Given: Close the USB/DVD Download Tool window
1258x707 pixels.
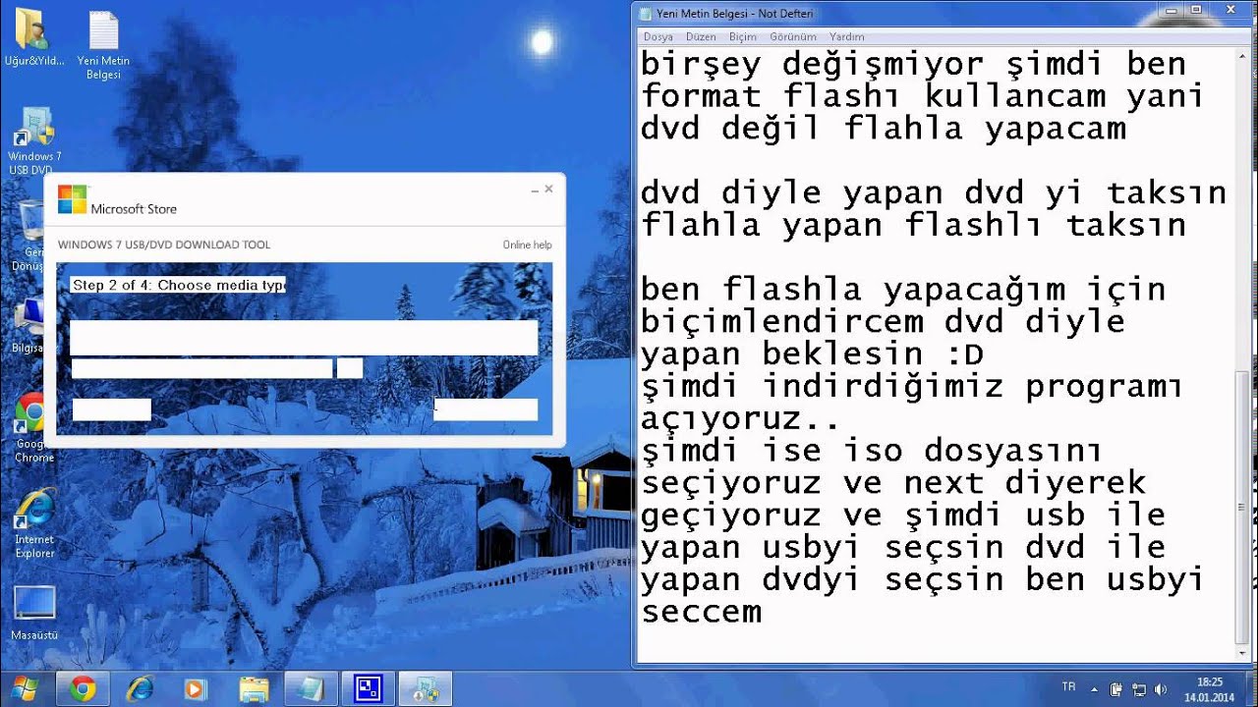Looking at the screenshot, I should point(549,189).
